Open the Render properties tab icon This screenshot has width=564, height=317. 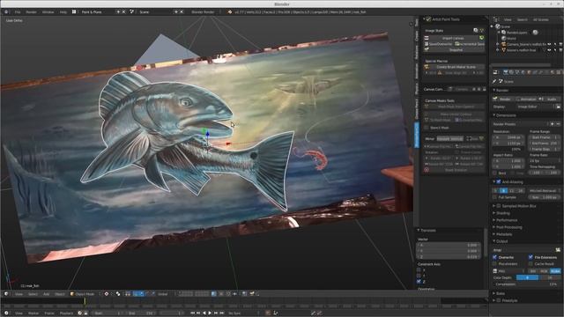coord(505,72)
